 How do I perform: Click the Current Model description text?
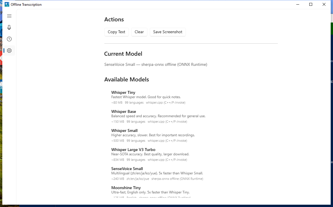point(156,64)
